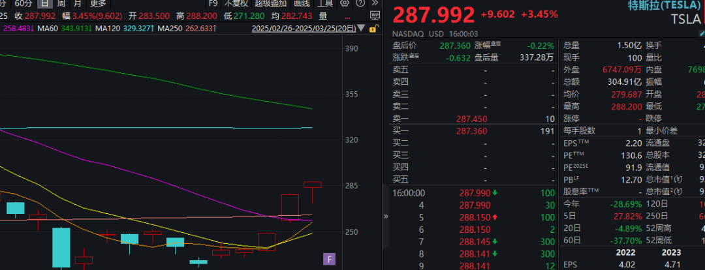Click the 盘后量 337.28万 value

535,57
